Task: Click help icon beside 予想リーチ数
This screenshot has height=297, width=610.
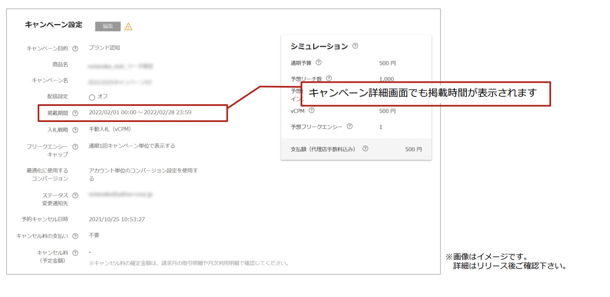Action: (329, 79)
